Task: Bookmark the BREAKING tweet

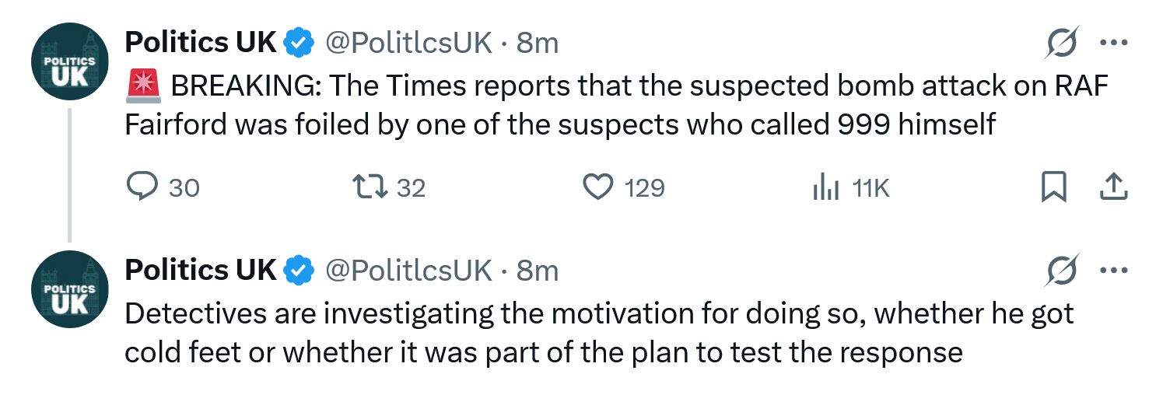Action: pos(1053,187)
